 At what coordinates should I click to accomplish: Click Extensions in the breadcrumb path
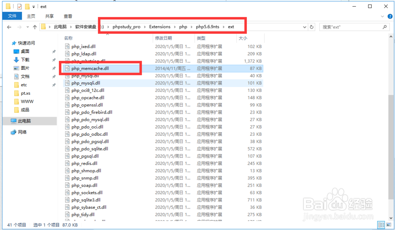pyautogui.click(x=160, y=27)
